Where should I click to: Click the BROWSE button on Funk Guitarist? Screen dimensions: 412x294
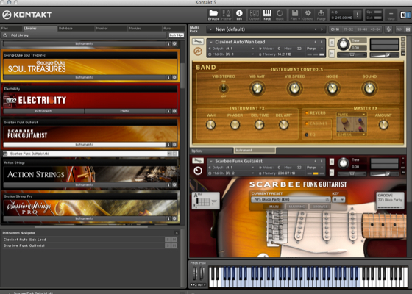[320, 207]
